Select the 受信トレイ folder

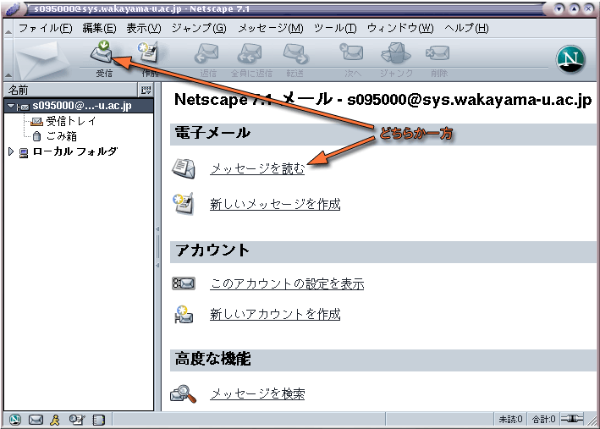[71, 121]
